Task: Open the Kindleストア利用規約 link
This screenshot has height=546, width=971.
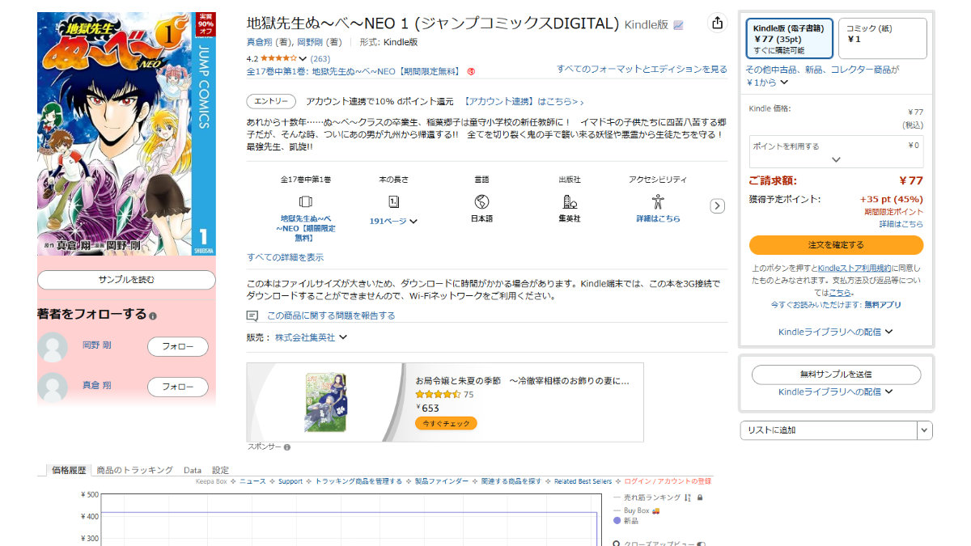Action: (854, 268)
